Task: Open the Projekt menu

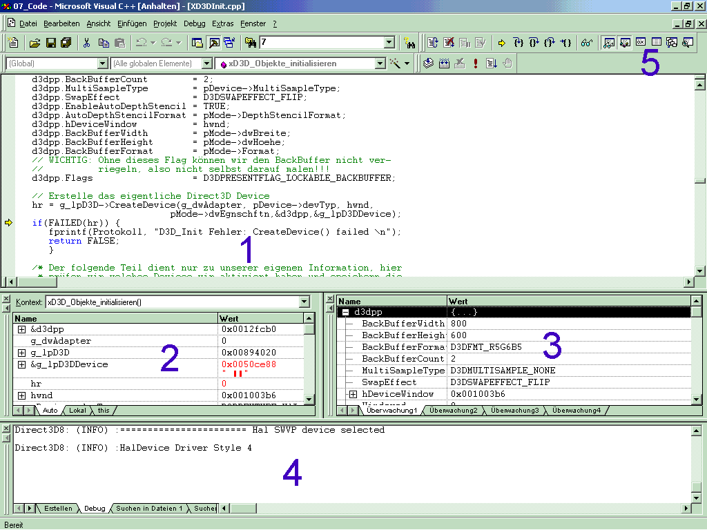Action: pos(165,23)
